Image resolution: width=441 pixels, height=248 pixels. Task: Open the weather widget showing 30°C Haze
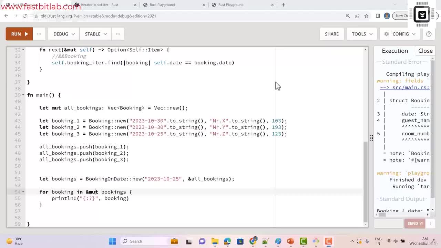tap(14, 241)
